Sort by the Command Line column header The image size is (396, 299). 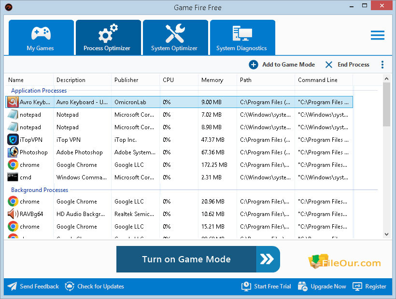pyautogui.click(x=318, y=80)
